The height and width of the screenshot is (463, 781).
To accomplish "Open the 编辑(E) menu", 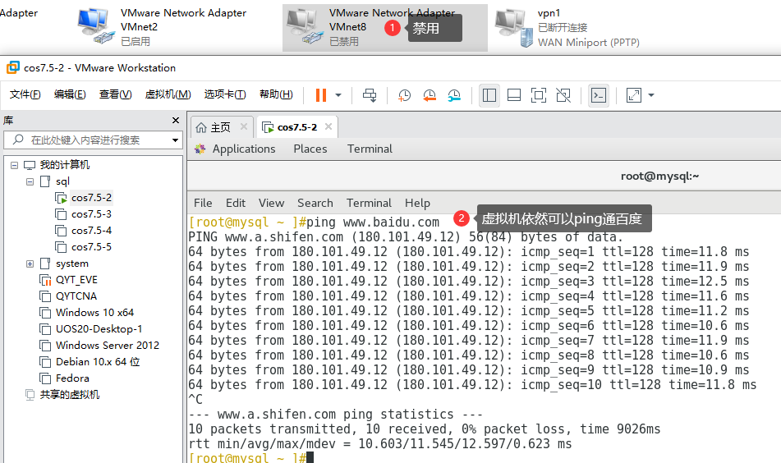I will [70, 94].
